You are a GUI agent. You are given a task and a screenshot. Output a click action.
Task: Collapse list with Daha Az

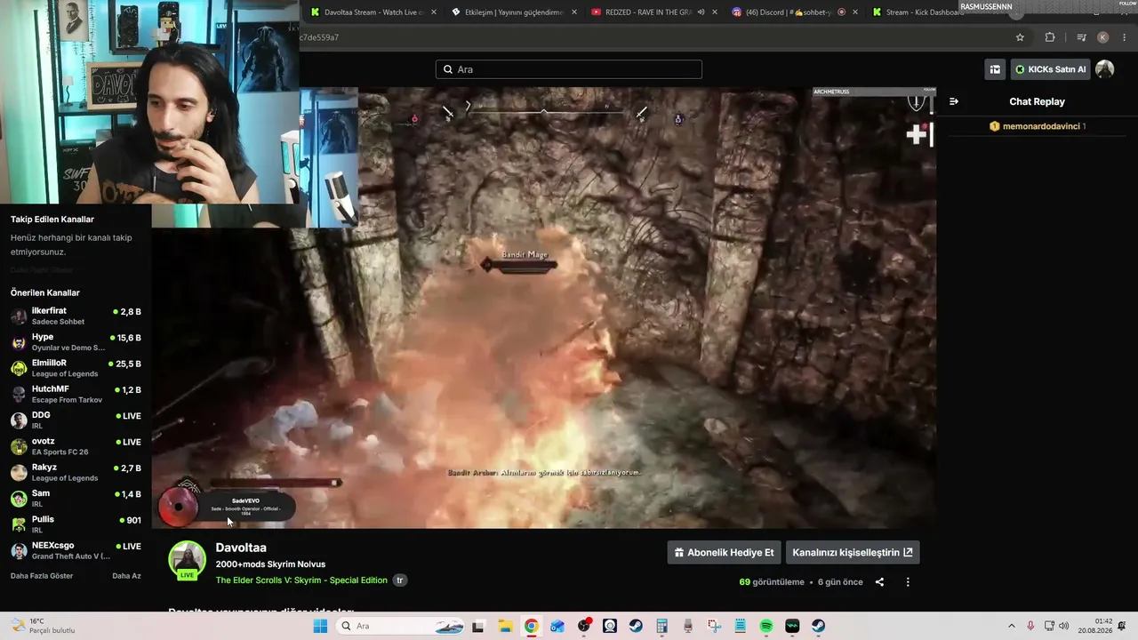pos(126,576)
